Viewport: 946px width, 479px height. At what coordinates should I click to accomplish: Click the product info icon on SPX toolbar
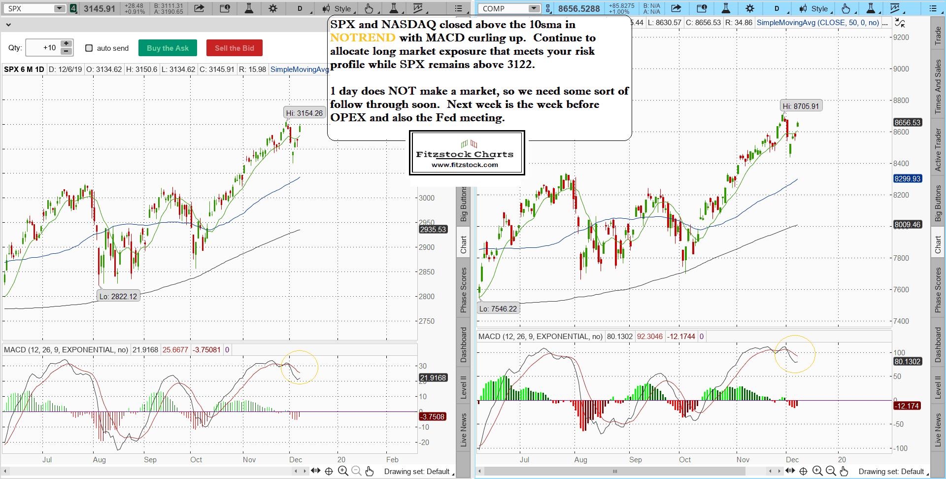225,8
